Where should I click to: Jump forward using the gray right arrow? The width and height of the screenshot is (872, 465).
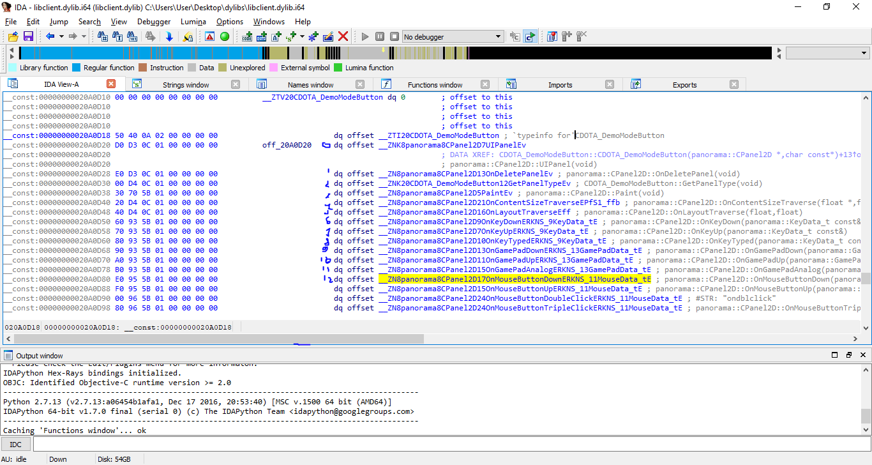pyautogui.click(x=73, y=36)
